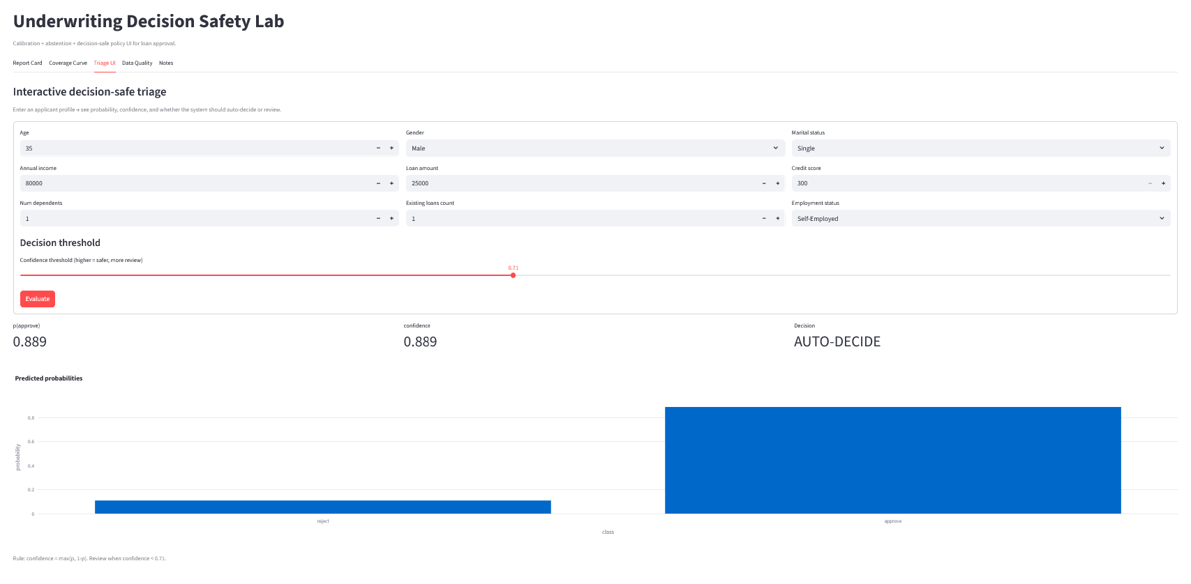
Task: Go to the Data Quality tab
Action: tap(137, 63)
